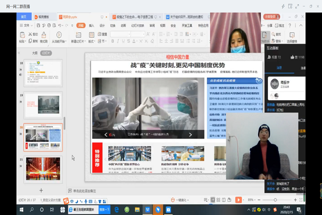Toggle Superscript formatting
This screenshot has width=322, height=215.
pos(141,41)
